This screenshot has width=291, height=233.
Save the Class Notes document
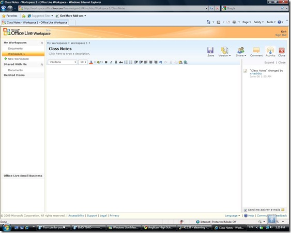[210, 52]
